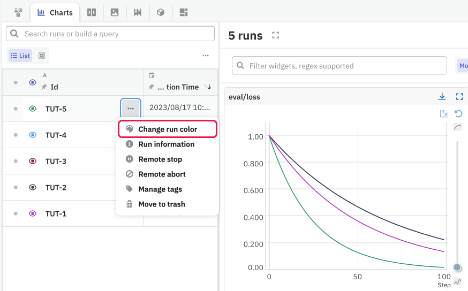Open the side-by-side compare tab
Image resolution: width=468 pixels, height=291 pixels.
92,12
